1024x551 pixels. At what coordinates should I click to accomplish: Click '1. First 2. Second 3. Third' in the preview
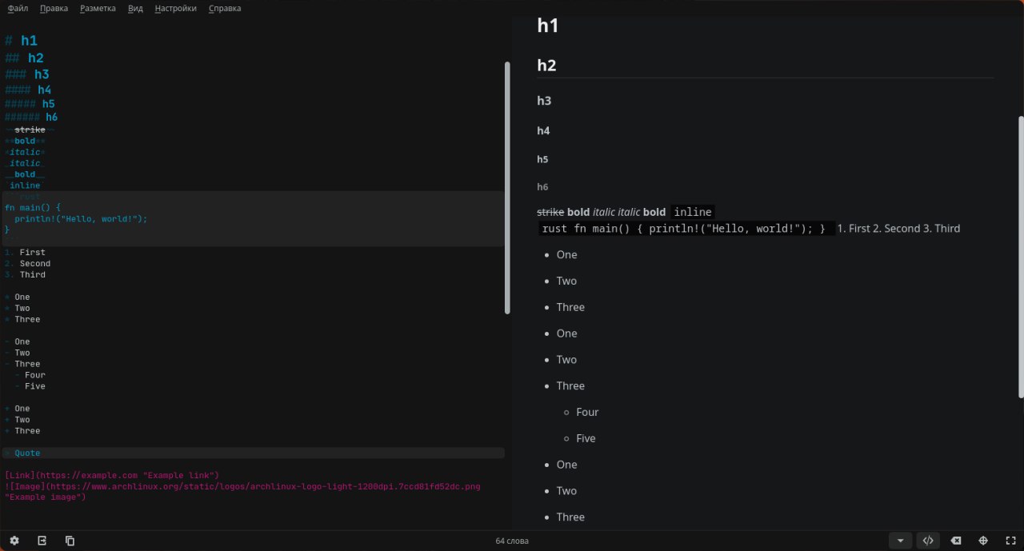click(898, 229)
